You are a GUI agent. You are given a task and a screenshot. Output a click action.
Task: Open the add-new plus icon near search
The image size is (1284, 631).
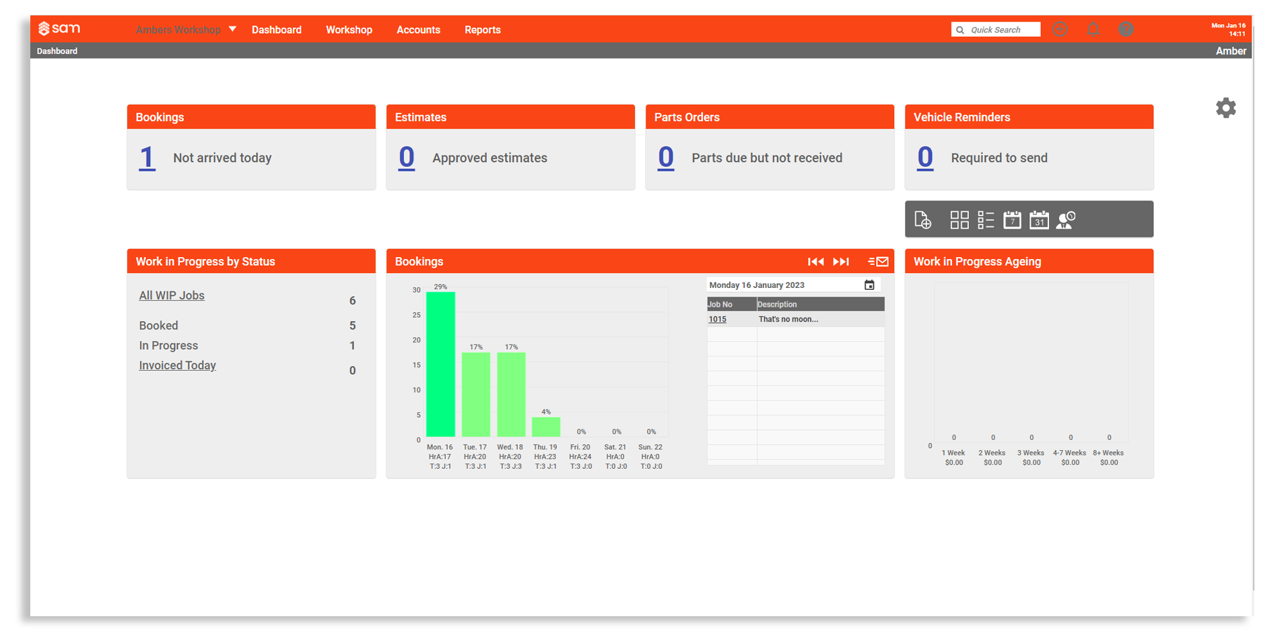coord(1060,29)
